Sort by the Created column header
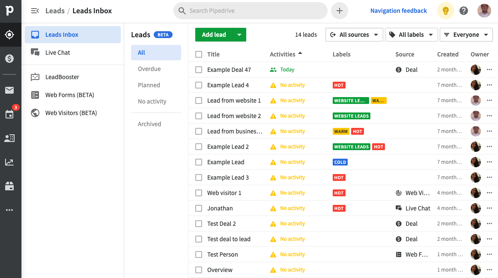Screen dimensions: 498x278 (x=447, y=54)
